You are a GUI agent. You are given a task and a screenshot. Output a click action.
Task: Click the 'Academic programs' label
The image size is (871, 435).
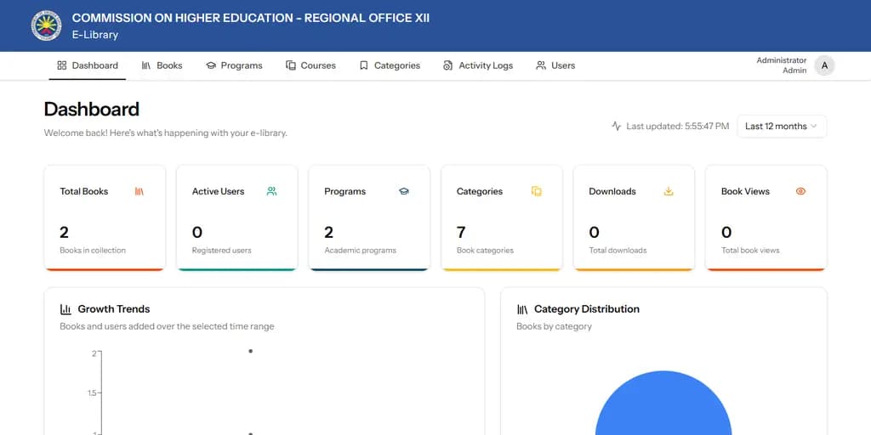[x=360, y=251]
